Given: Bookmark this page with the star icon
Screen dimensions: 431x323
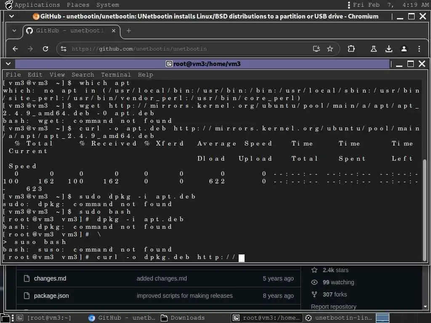Looking at the screenshot, I should click(x=330, y=49).
